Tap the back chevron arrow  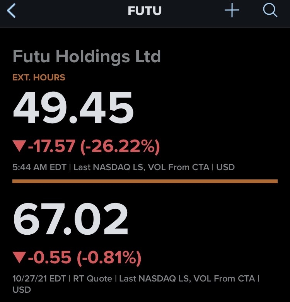tap(12, 11)
